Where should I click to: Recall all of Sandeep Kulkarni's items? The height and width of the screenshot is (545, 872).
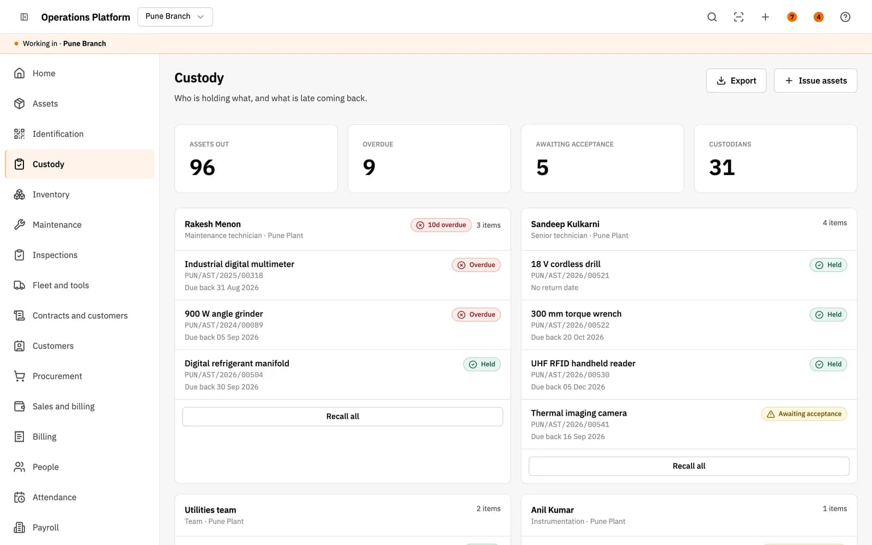[x=689, y=466]
